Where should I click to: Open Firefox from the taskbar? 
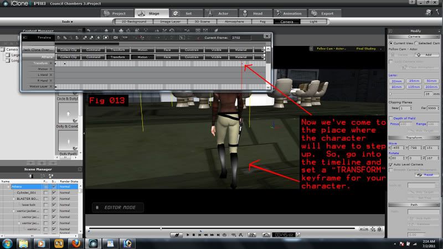tap(76, 243)
